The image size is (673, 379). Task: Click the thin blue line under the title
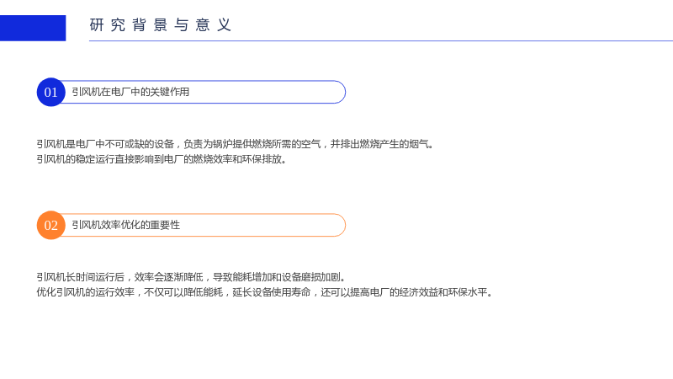(x=381, y=40)
